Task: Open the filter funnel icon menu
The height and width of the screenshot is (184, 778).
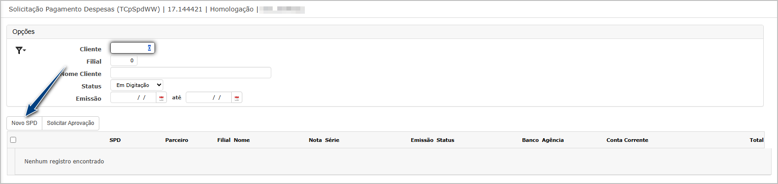Action: pos(20,50)
